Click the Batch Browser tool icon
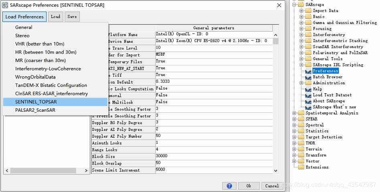The image size is (380, 192). 308,77
